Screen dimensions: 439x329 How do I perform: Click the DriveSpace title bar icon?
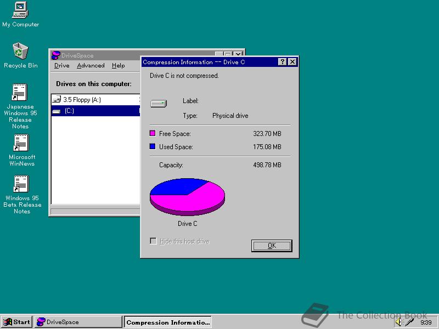[x=56, y=55]
